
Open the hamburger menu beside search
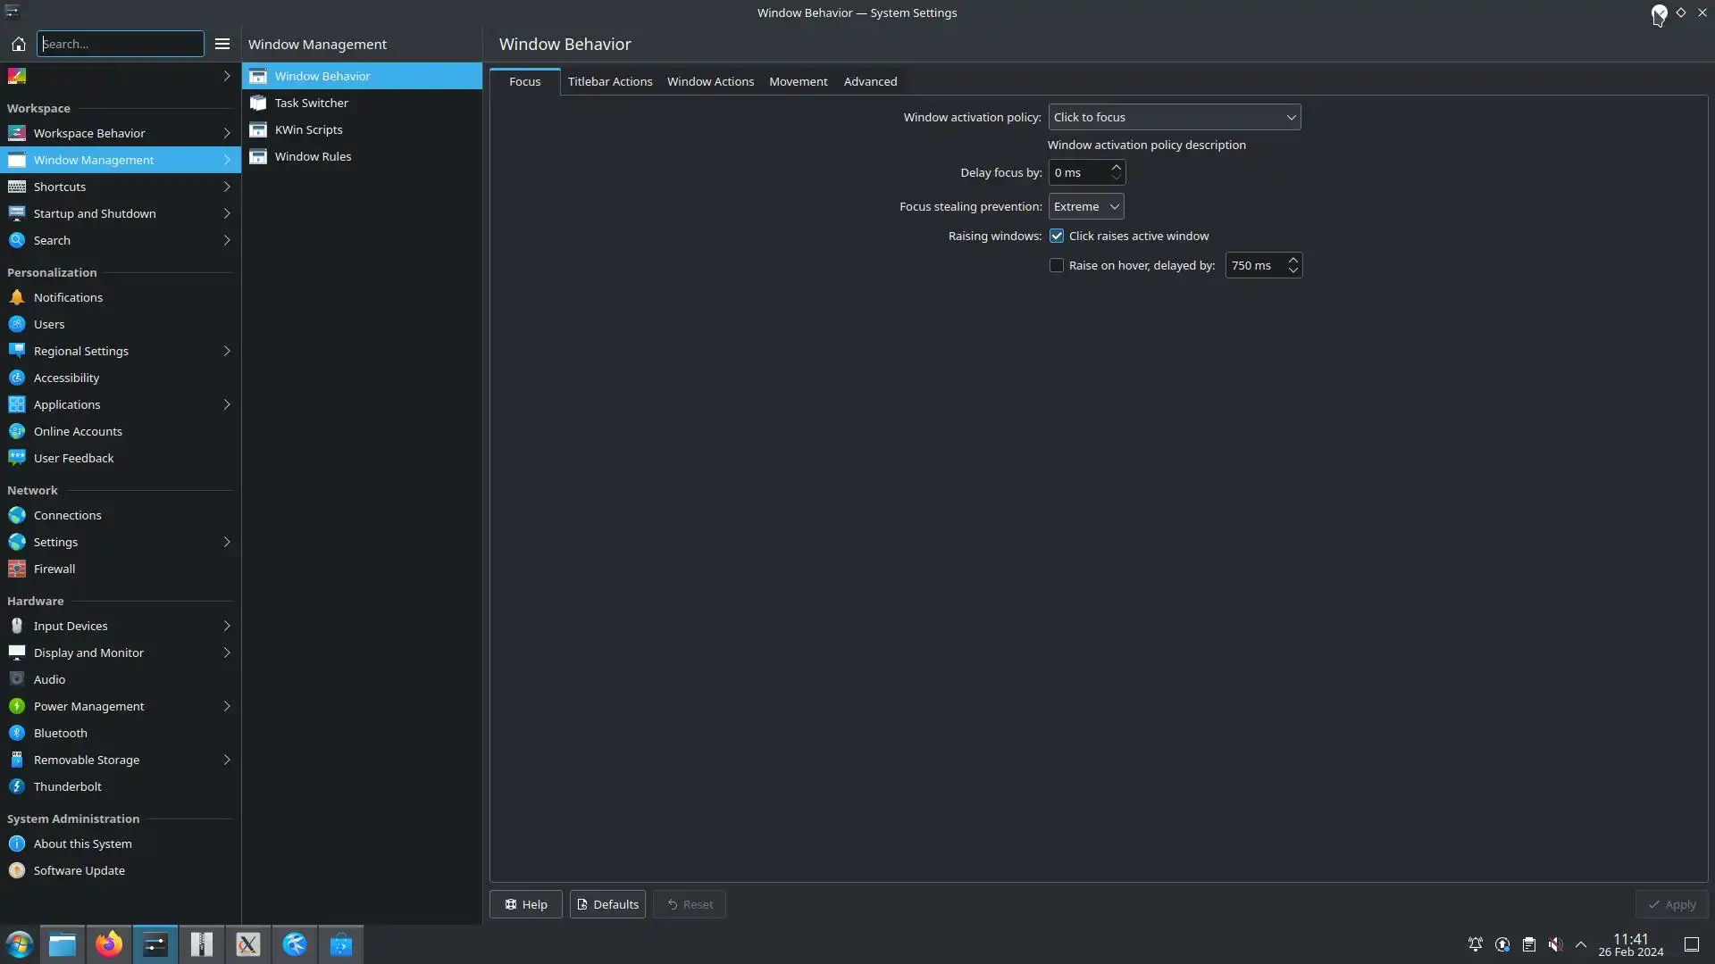222,44
